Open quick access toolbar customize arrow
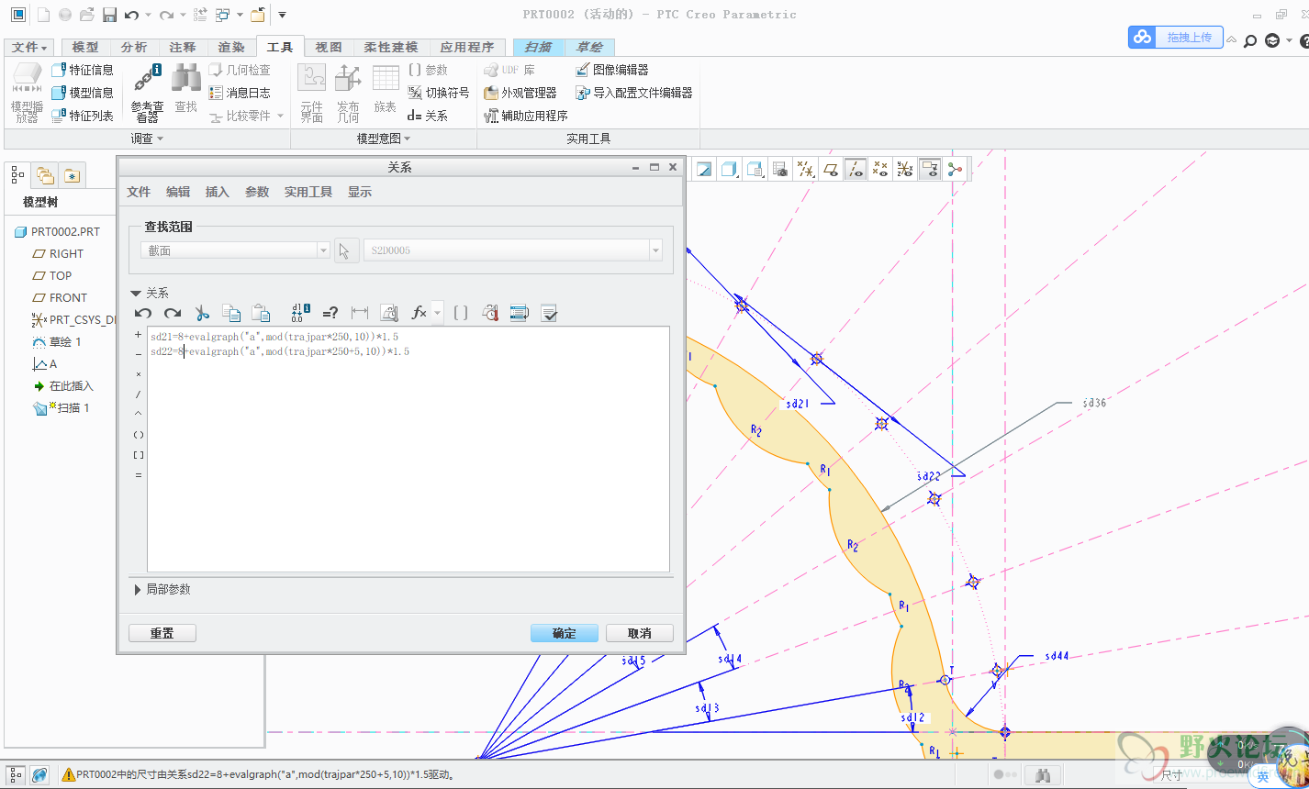 pyautogui.click(x=282, y=15)
